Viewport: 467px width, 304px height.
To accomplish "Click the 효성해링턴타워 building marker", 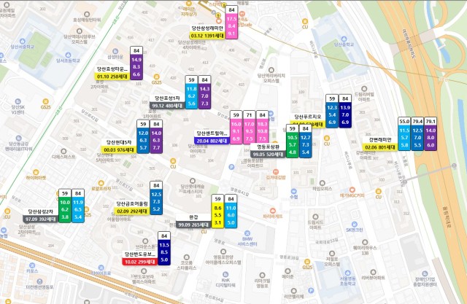I will tap(87, 15).
